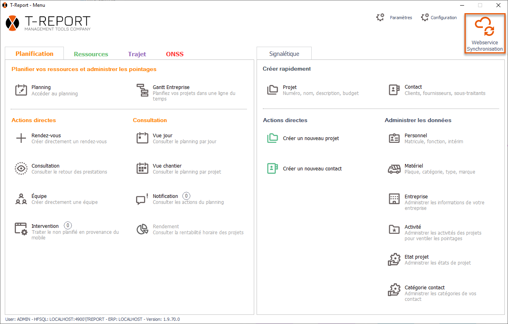Click the Webservice Synchronisation cloud icon

click(484, 27)
